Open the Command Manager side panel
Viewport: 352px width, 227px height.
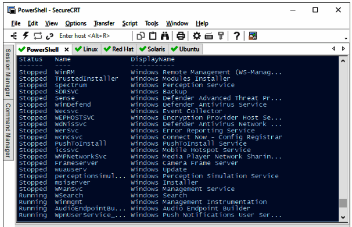click(8, 130)
